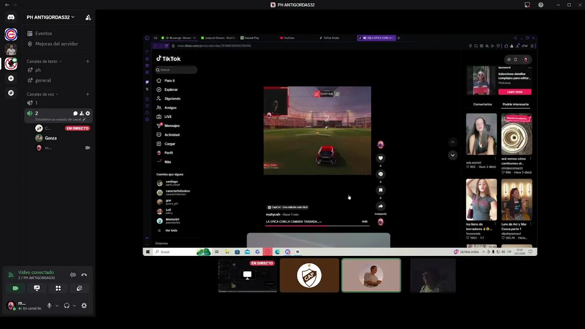The width and height of the screenshot is (585, 329).
Task: Deafen audio with headphones button
Action: 67,306
